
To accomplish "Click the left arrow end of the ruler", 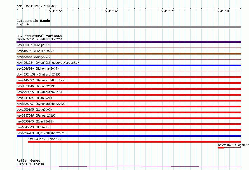I will (x=17, y=9).
